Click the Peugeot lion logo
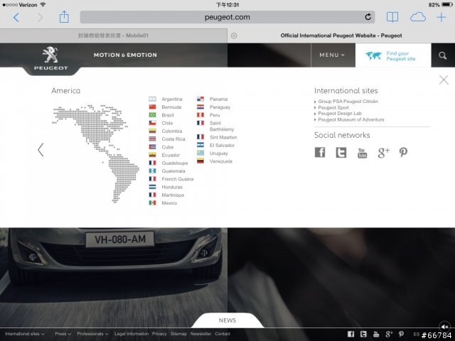Image resolution: width=455 pixels, height=341 pixels. click(50, 55)
